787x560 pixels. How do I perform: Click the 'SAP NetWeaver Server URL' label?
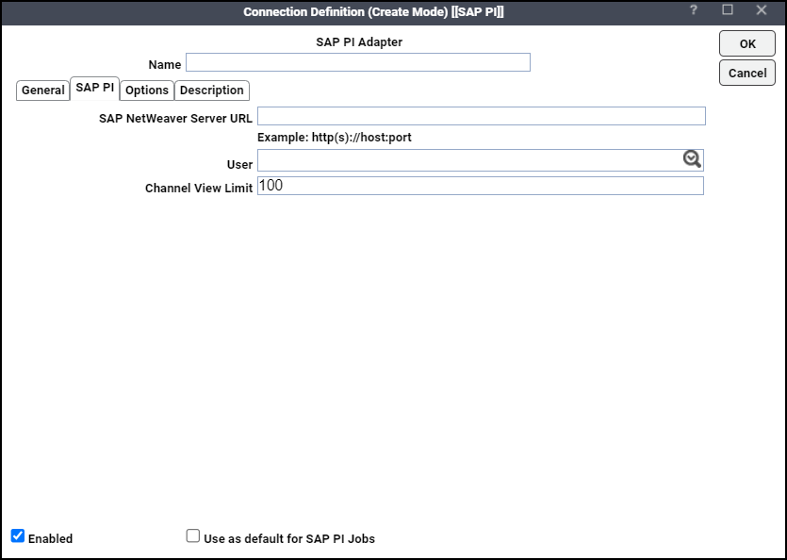click(x=175, y=119)
